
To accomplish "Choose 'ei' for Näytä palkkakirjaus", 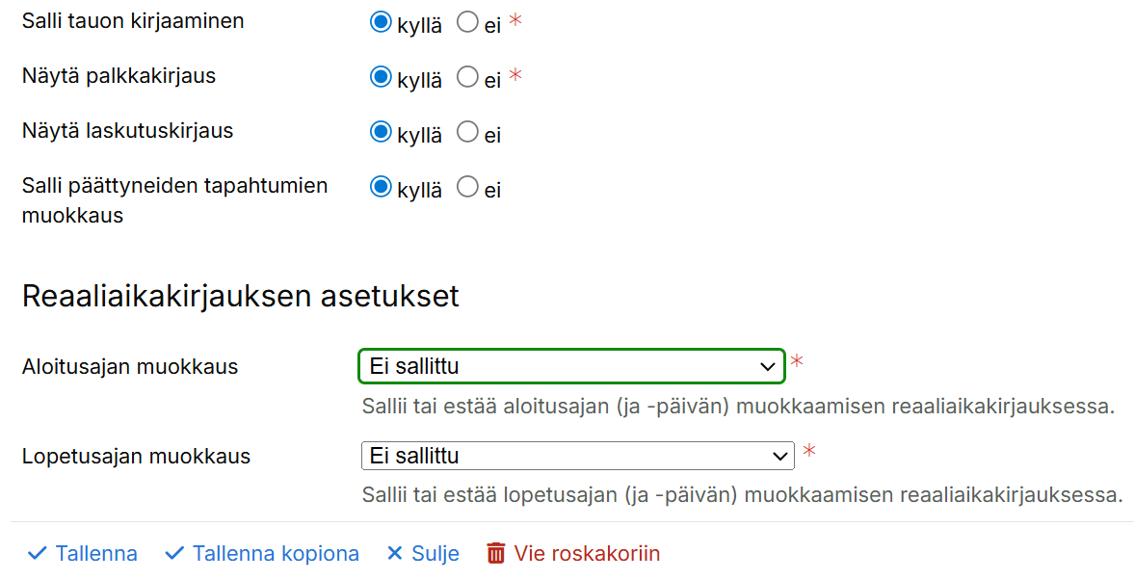I will (467, 77).
